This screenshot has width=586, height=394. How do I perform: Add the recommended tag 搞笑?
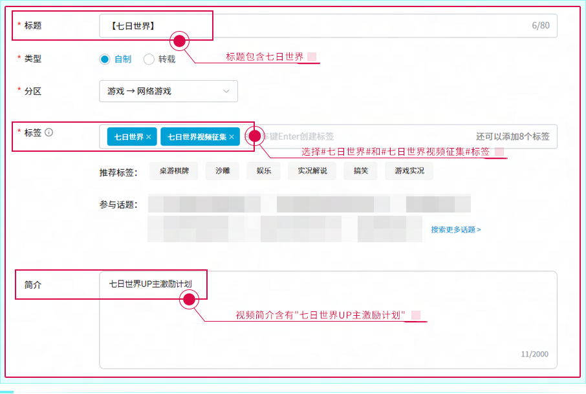coord(360,171)
